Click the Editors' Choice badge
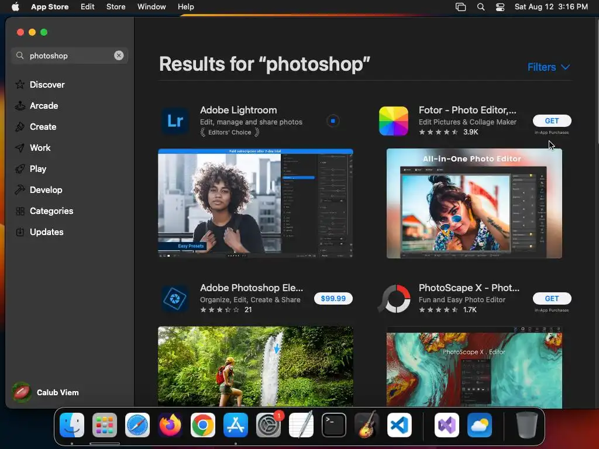 click(x=229, y=132)
